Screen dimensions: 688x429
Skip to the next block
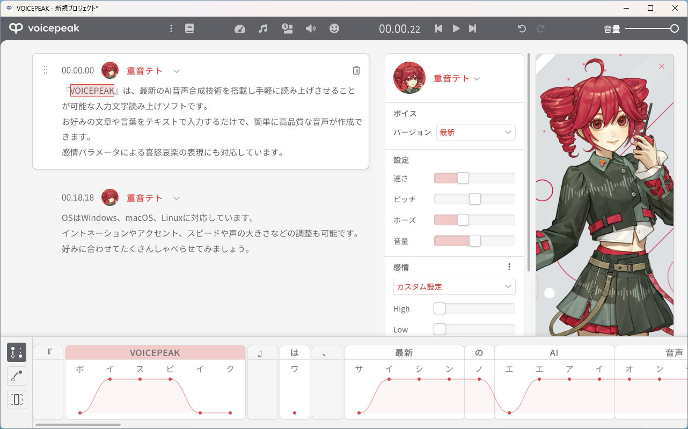click(472, 28)
